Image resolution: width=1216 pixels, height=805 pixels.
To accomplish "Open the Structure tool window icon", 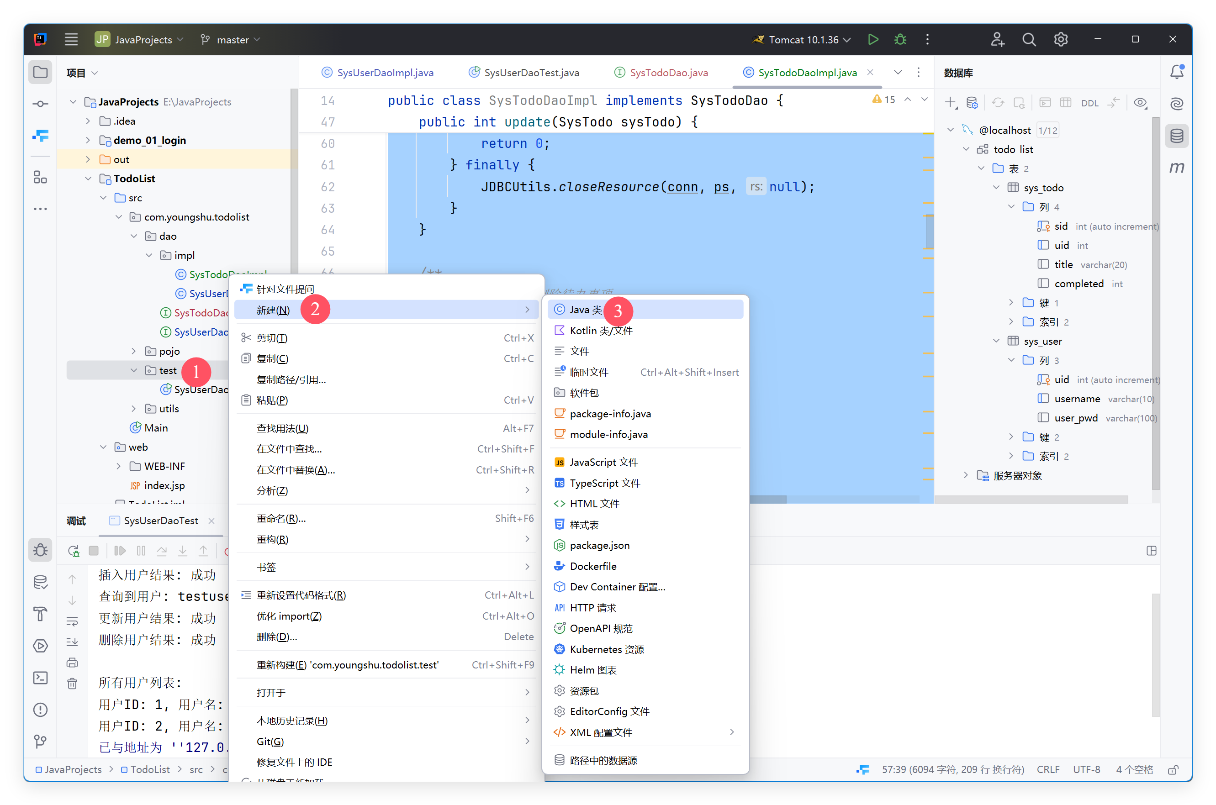I will coord(40,177).
